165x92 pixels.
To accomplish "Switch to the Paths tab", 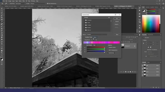I will click(148, 62).
